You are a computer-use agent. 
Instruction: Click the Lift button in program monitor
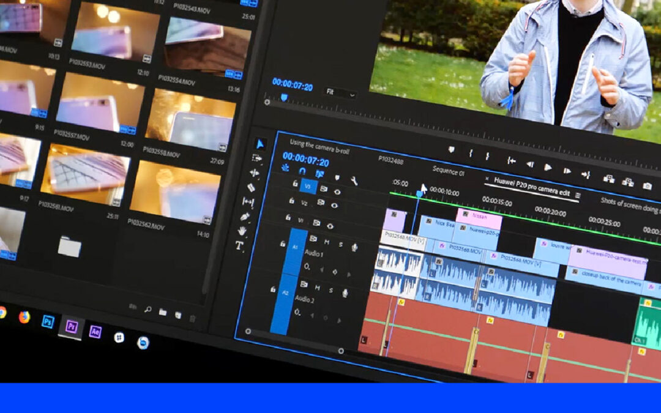click(x=608, y=178)
